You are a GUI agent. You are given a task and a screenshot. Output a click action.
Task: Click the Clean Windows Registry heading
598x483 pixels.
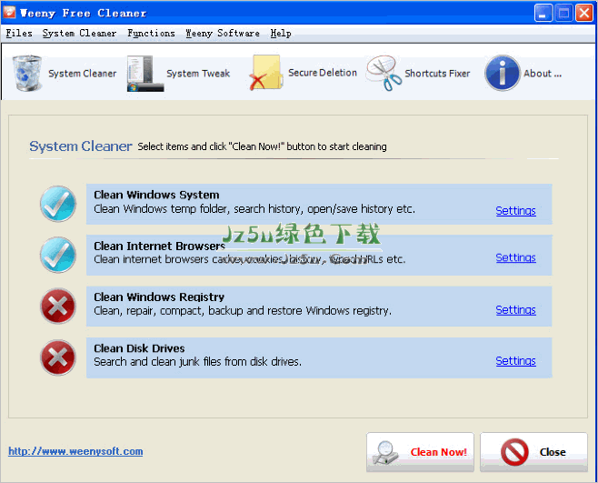(159, 297)
